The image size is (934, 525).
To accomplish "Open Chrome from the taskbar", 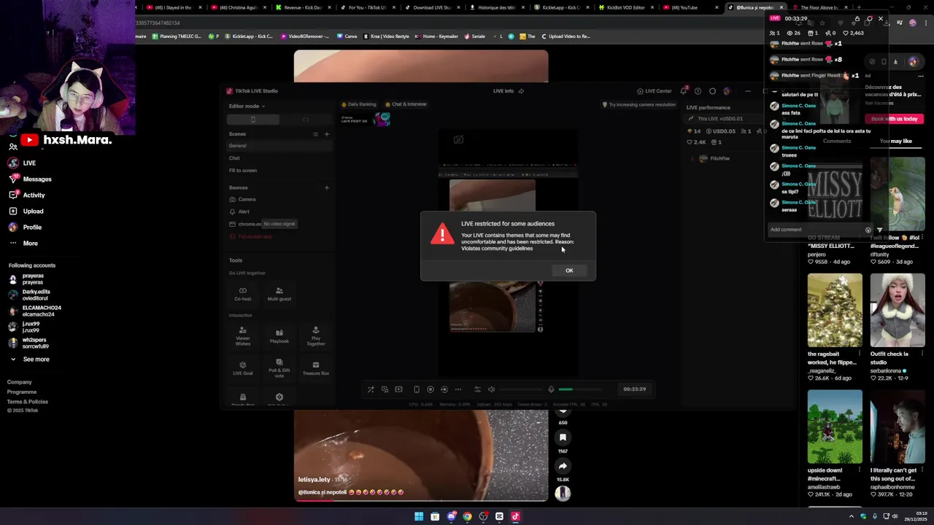I will (467, 516).
